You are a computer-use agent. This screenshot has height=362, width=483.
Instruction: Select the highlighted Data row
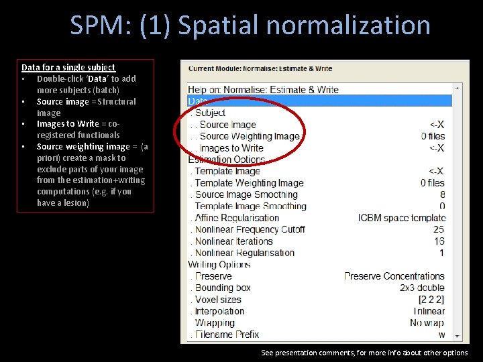(320, 101)
